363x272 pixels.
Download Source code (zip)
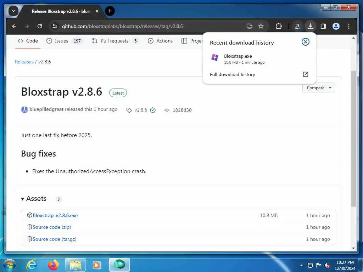pos(52,227)
